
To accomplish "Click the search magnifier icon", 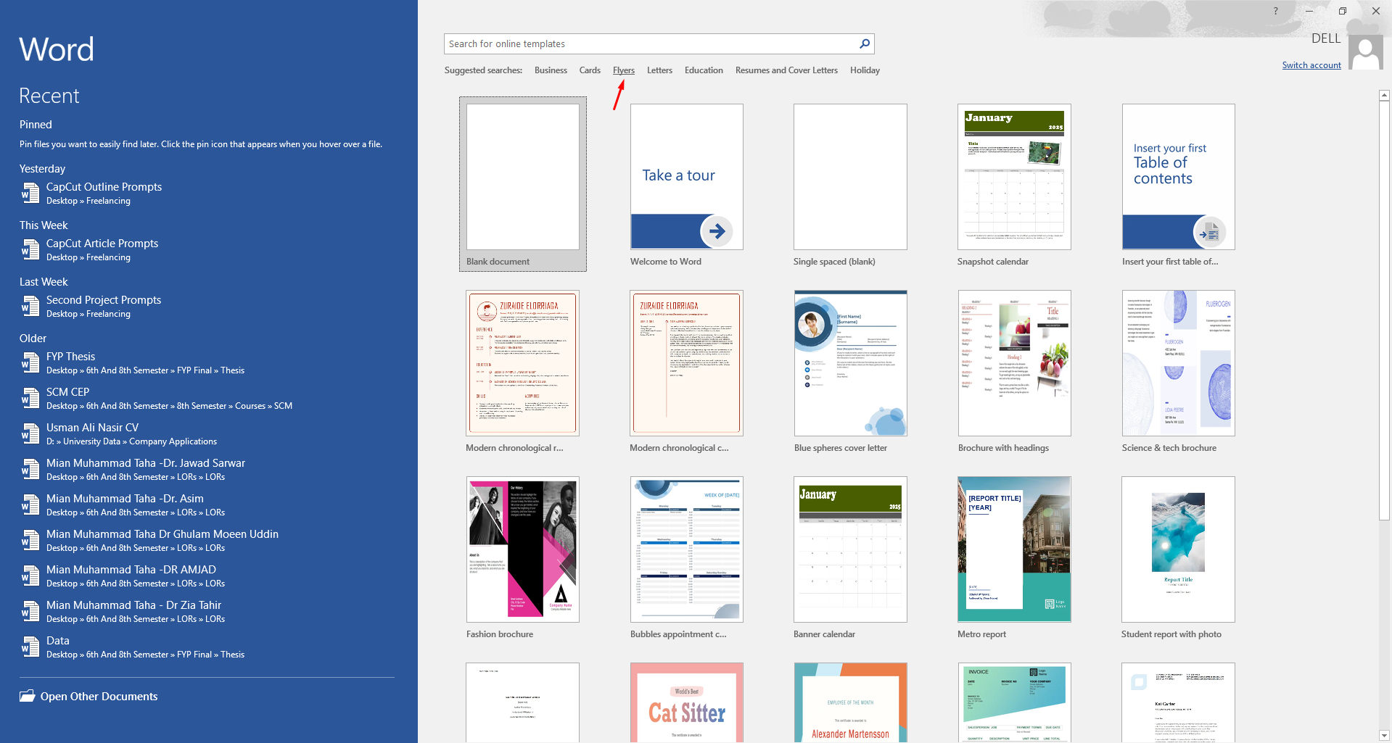I will pos(863,43).
